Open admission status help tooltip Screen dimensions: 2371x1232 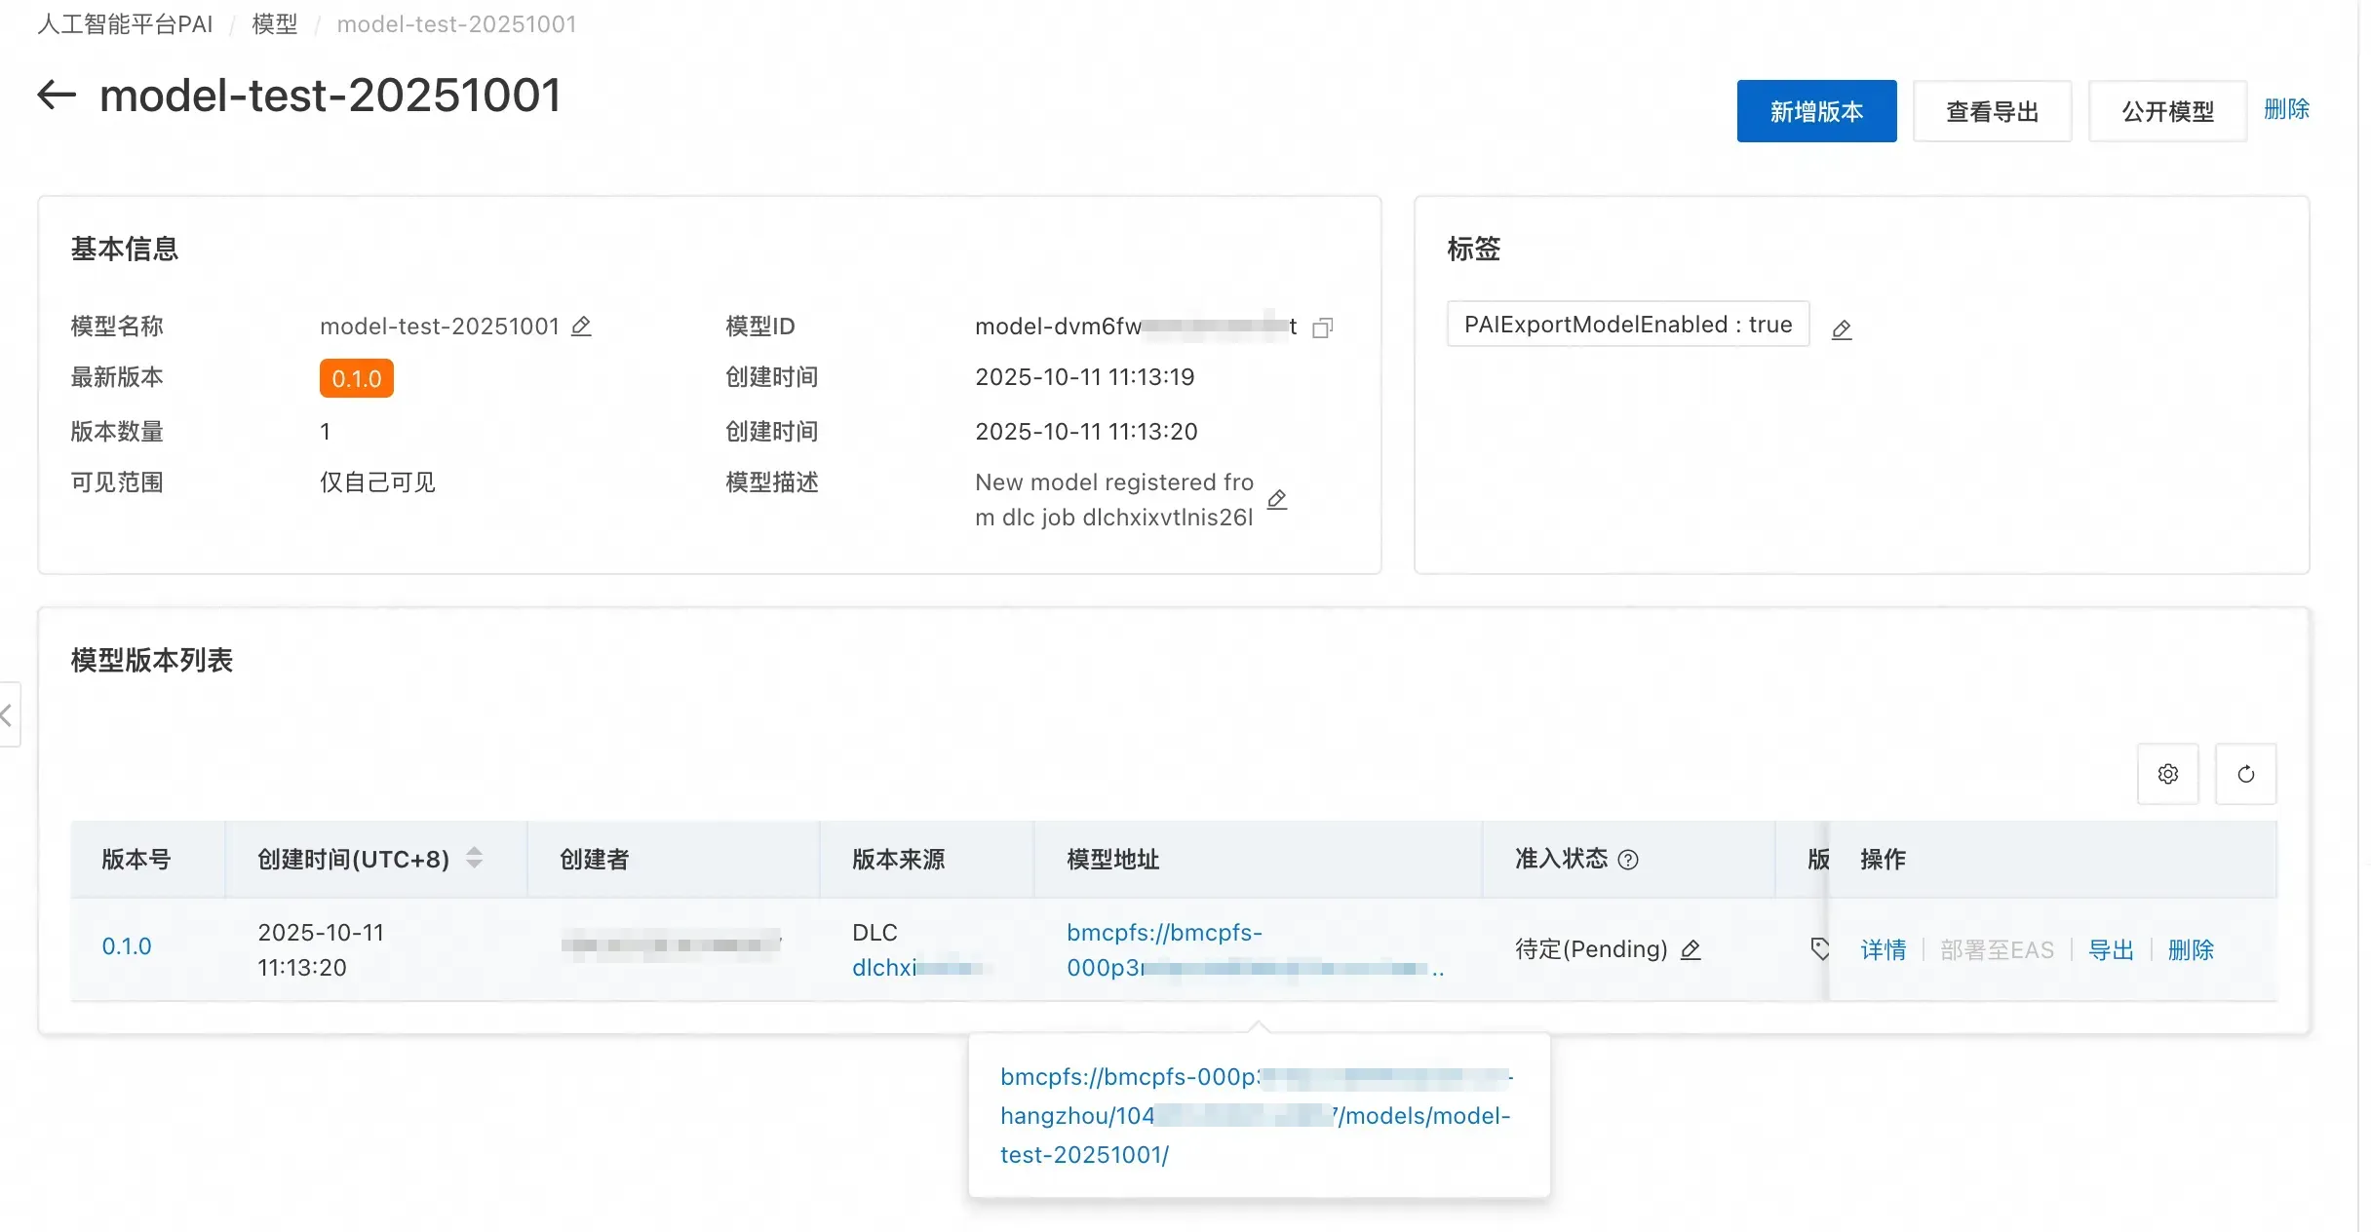tap(1628, 860)
